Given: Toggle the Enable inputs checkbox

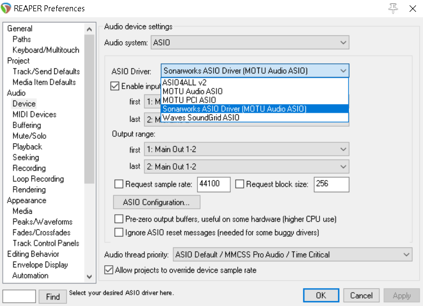Looking at the screenshot, I should pos(115,86).
